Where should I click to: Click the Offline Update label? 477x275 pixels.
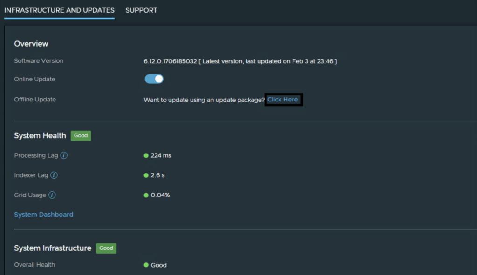click(35, 100)
